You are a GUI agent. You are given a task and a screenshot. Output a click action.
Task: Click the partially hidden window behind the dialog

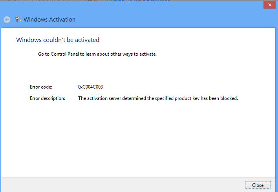137,1
